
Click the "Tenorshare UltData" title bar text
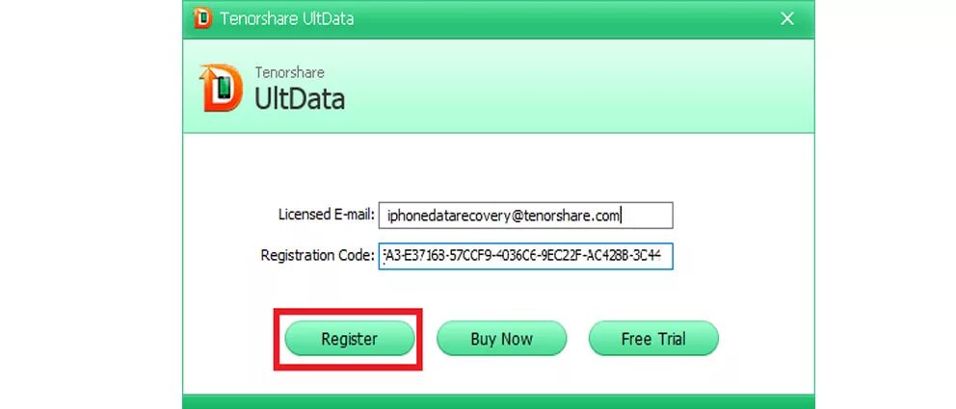(286, 19)
